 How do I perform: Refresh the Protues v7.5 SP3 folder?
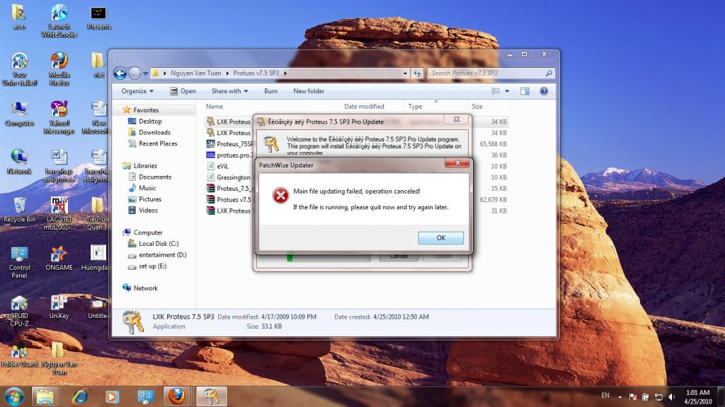tap(417, 73)
